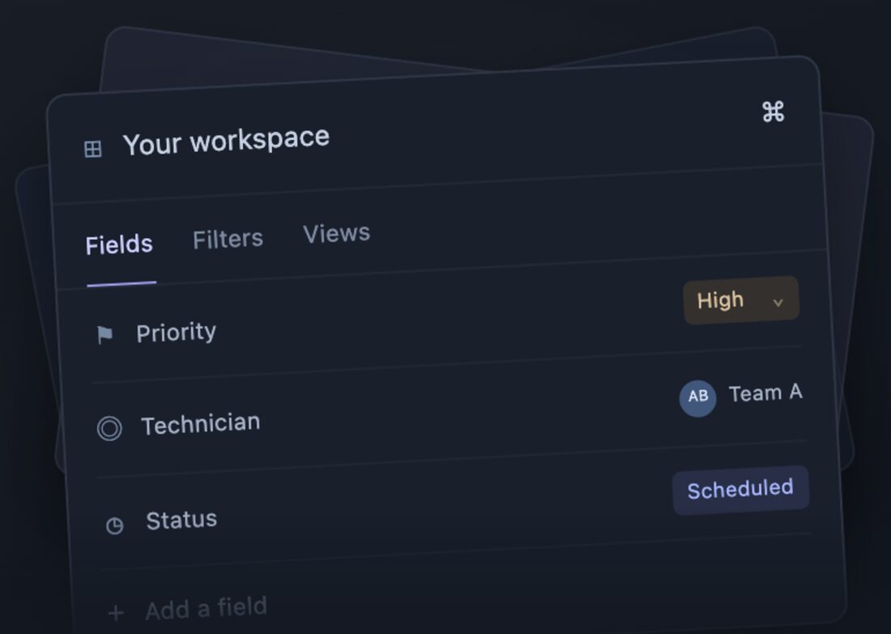
Task: Click the Status field label
Action: click(181, 521)
